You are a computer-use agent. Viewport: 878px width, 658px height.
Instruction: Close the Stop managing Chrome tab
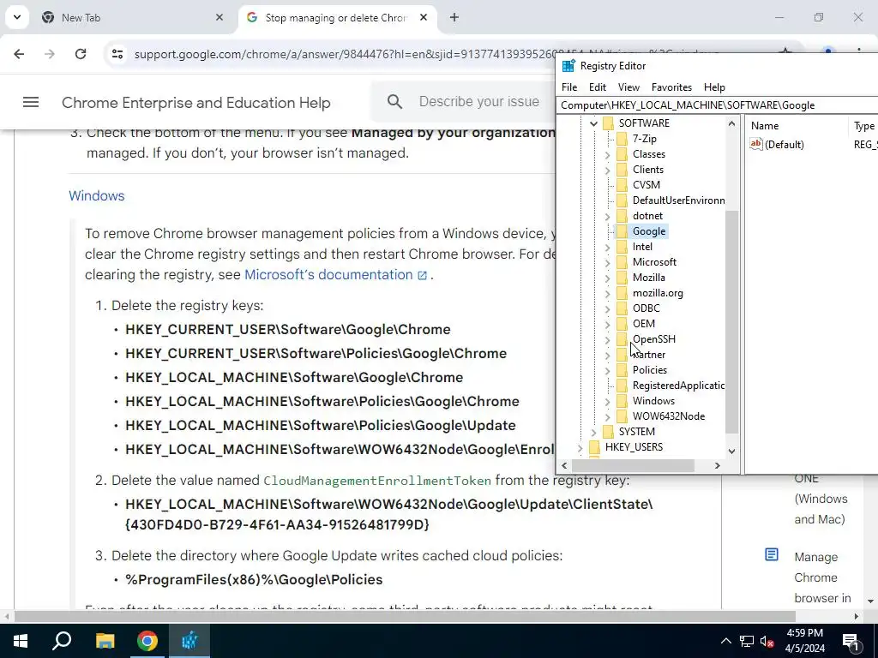click(x=424, y=17)
